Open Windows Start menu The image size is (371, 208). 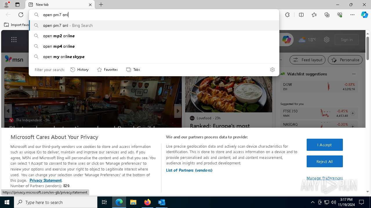(x=7, y=202)
